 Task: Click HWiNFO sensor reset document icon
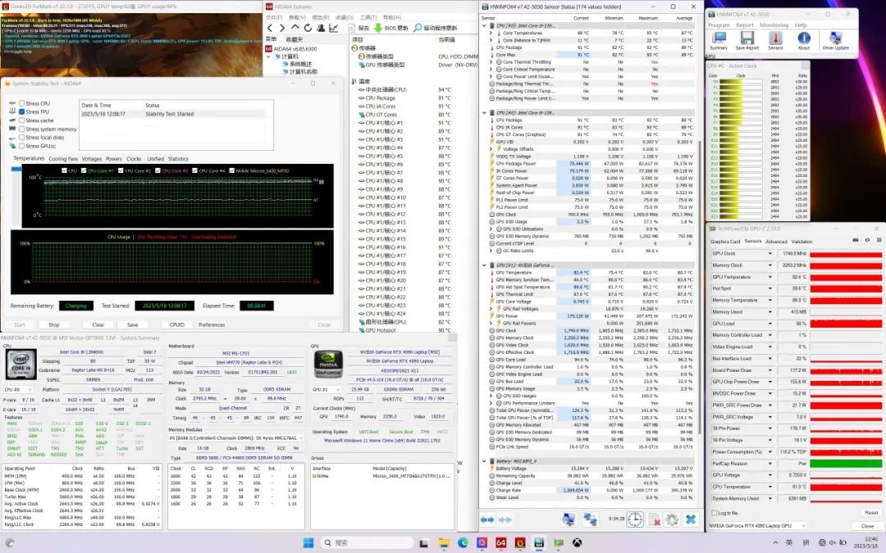pos(654,519)
